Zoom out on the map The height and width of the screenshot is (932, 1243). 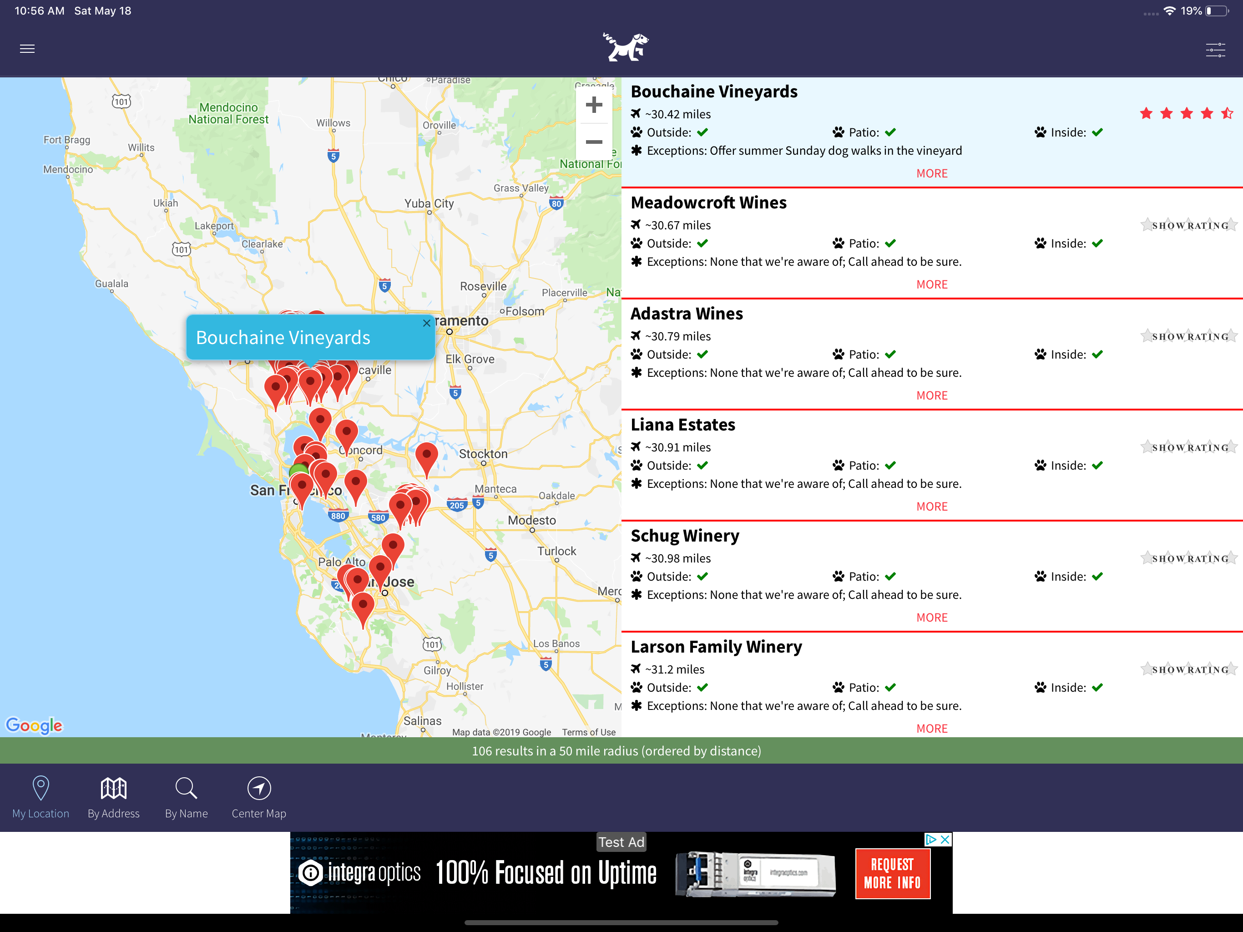pos(594,142)
